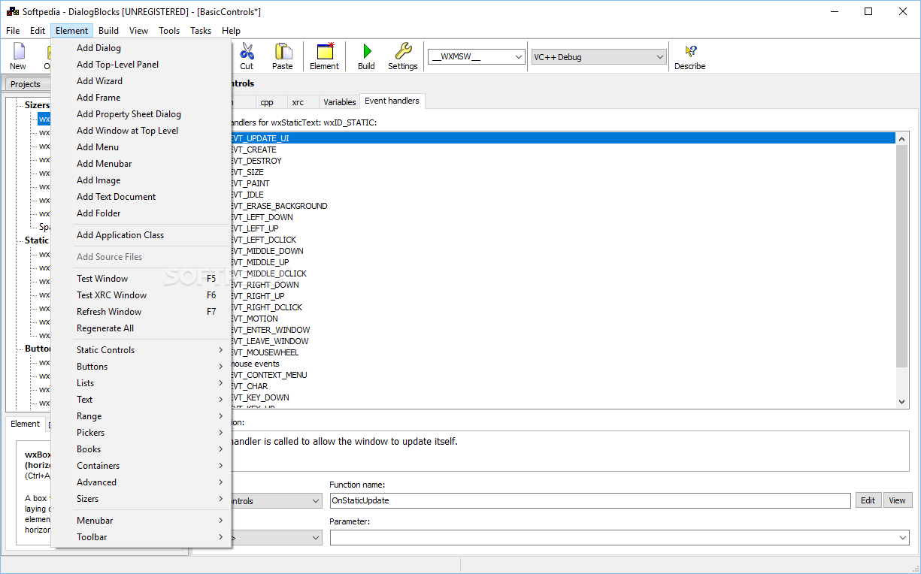Screen dimensions: 921x574
Task: Choose Add Property Sheet Dialog
Action: point(141,114)
